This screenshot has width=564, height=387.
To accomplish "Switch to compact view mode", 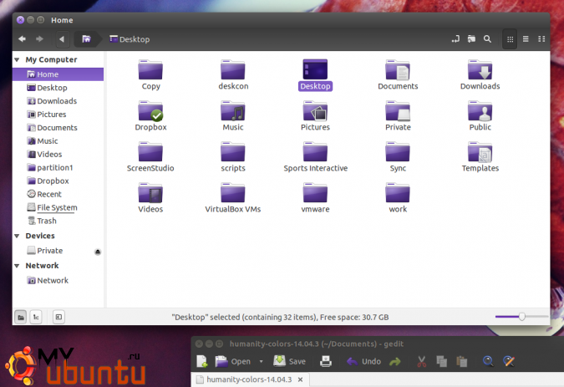I will (x=541, y=38).
